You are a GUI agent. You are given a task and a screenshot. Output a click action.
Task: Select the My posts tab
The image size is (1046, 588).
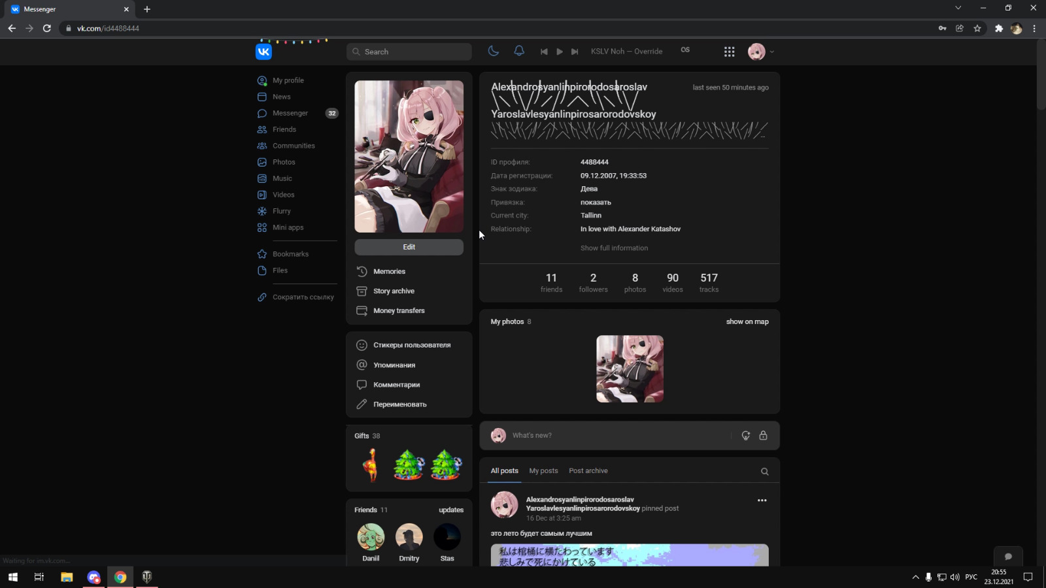pos(543,471)
